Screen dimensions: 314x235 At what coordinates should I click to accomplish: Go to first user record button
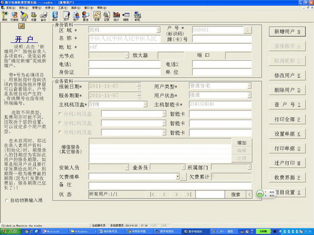(152, 194)
